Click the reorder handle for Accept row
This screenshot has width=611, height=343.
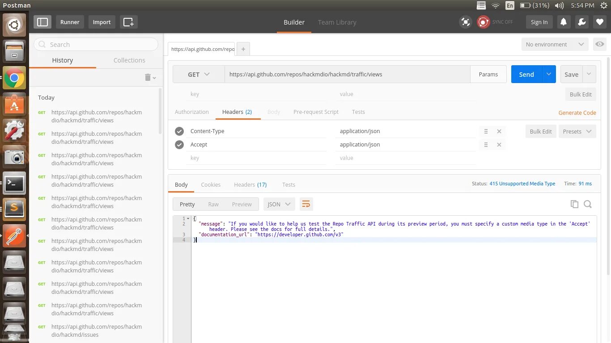tap(486, 145)
